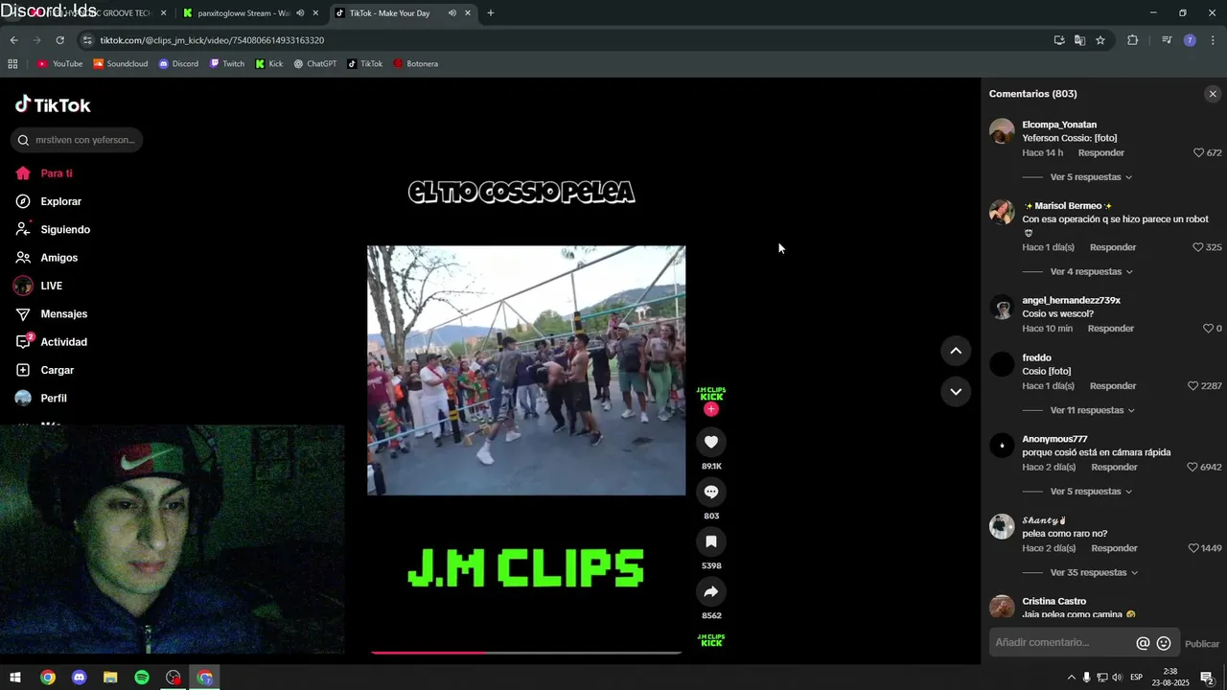Go to the previous video with up arrow
This screenshot has height=690, width=1227.
tap(956, 351)
